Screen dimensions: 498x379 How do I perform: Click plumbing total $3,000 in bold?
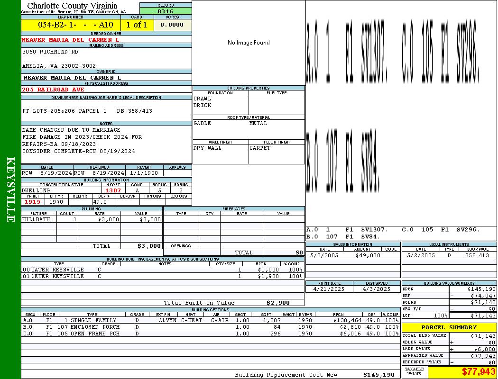pos(149,246)
